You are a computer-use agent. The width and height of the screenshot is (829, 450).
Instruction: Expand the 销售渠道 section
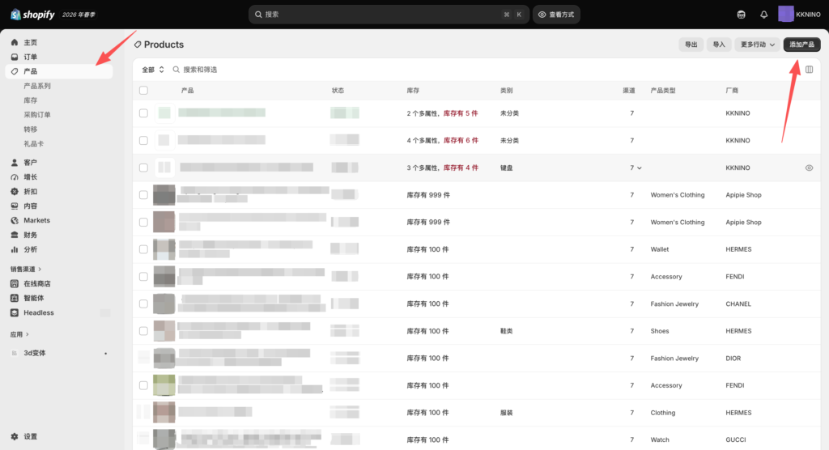[25, 270]
